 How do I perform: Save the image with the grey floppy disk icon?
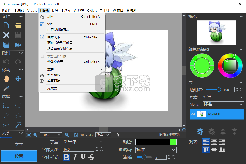pos(18,35)
